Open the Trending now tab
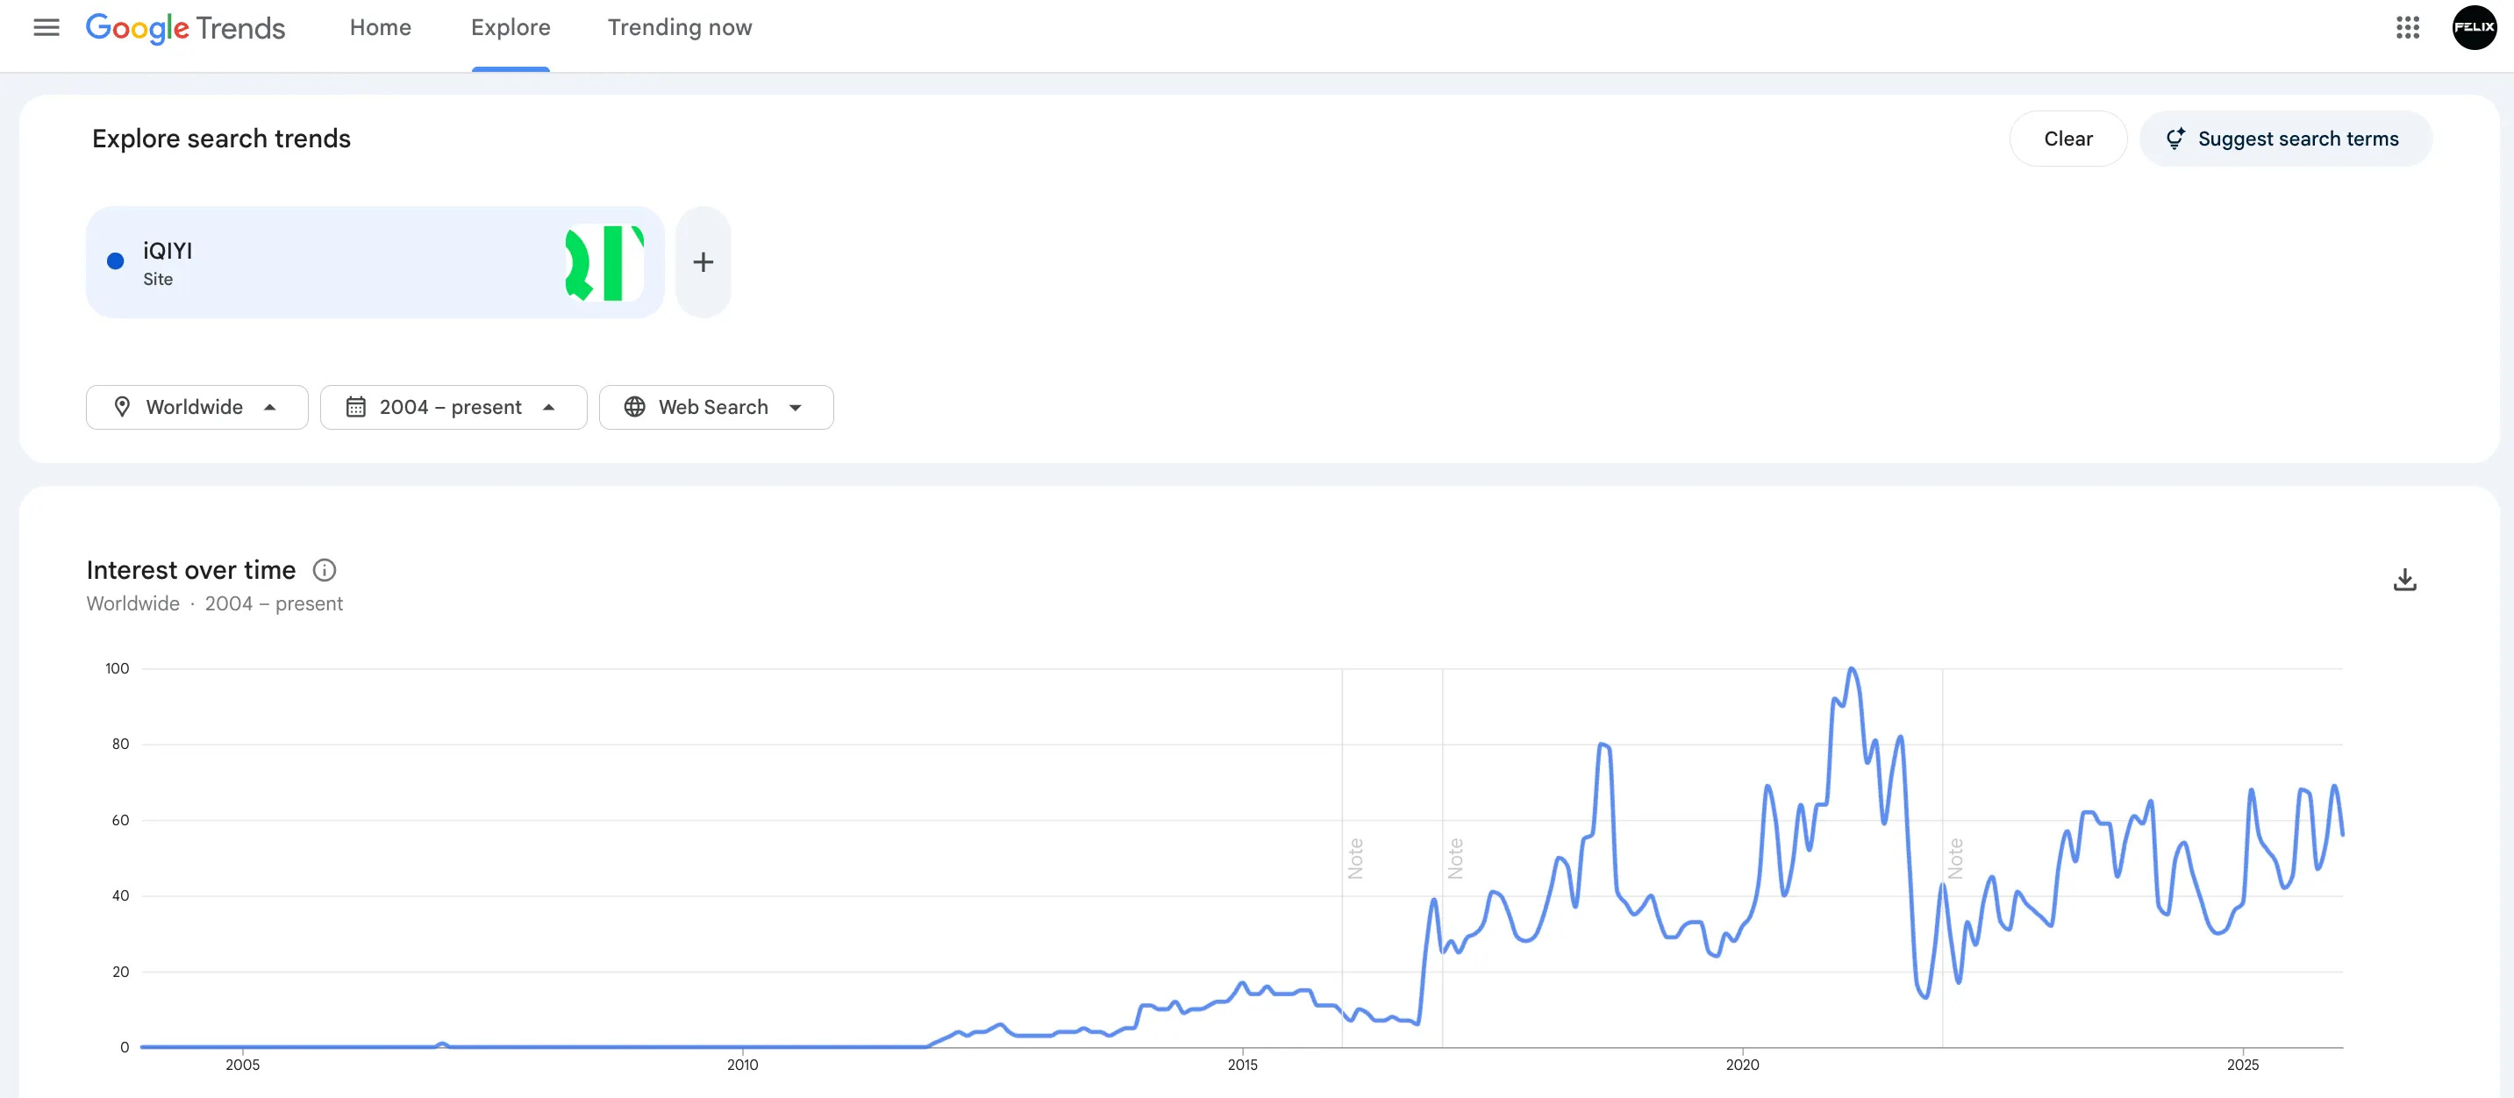The image size is (2514, 1098). point(679,27)
